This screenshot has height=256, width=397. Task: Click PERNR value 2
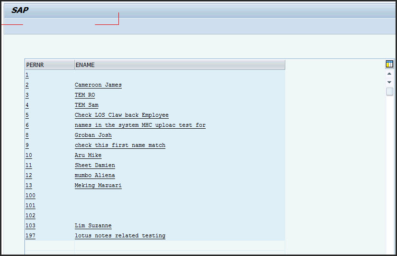[27, 85]
